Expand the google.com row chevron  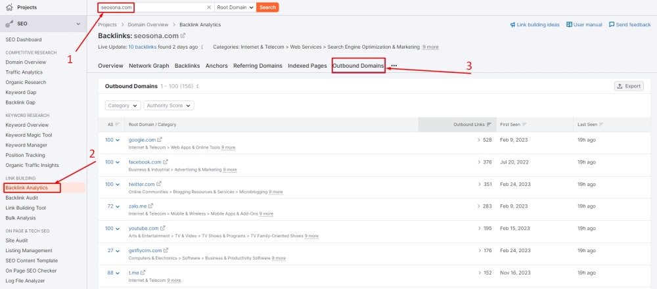[x=118, y=140]
